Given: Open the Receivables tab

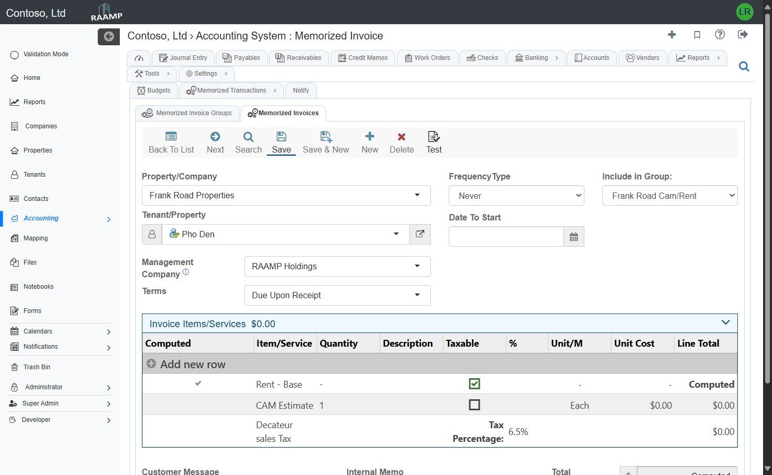Looking at the screenshot, I should (298, 58).
